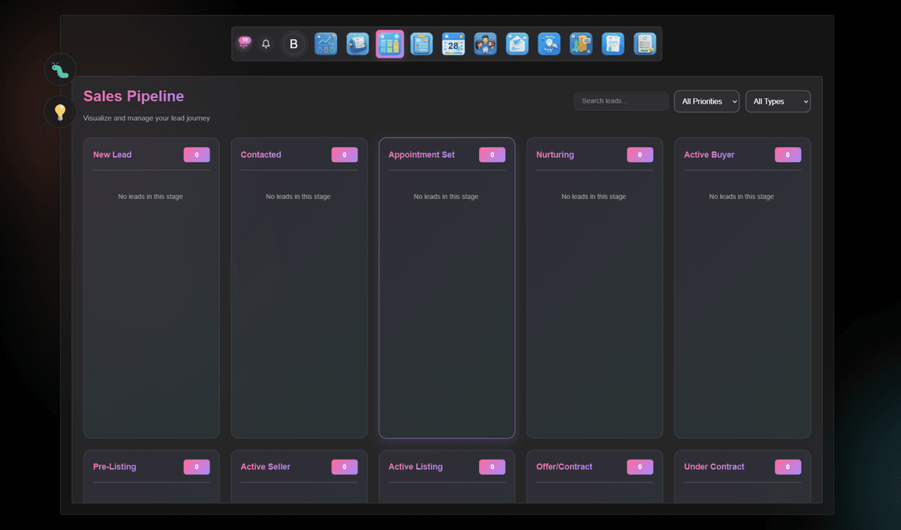
Task: Click the Nurturing stage heading
Action: (555, 155)
